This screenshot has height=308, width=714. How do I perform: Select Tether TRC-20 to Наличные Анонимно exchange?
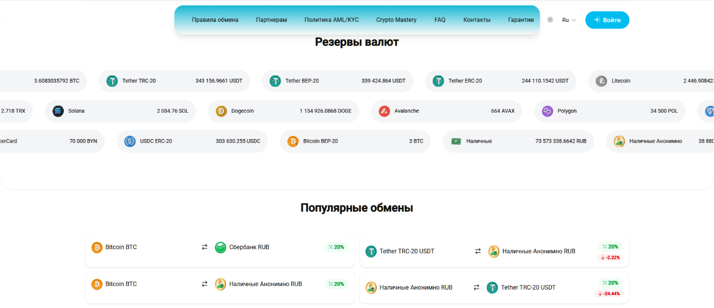coord(494,251)
